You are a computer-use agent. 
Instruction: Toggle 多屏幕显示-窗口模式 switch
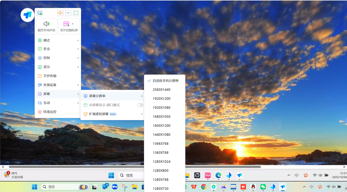tap(140, 105)
